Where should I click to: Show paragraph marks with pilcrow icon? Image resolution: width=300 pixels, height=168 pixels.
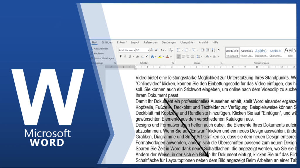tap(219, 50)
